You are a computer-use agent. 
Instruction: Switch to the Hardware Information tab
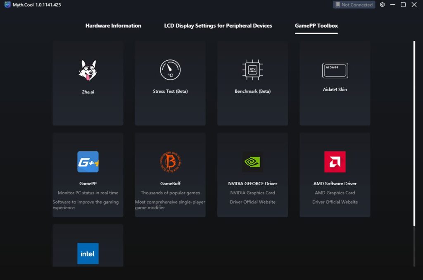113,26
